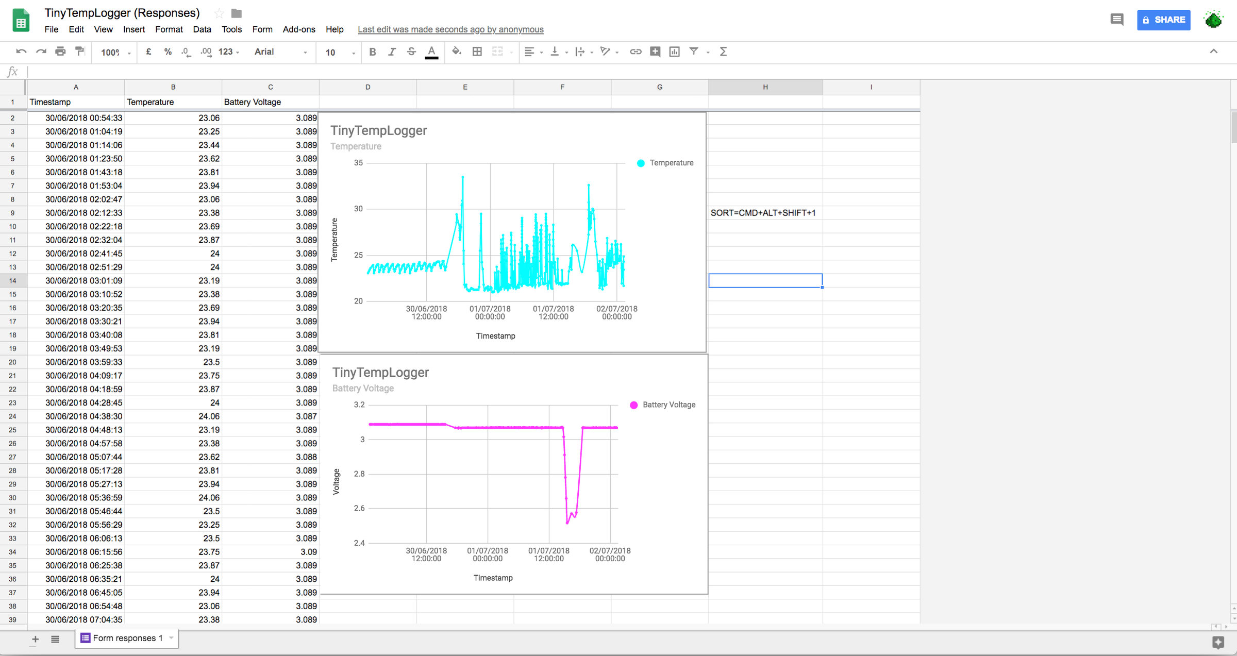Viewport: 1237px width, 656px height.
Task: Open the borders tool
Action: [x=477, y=52]
